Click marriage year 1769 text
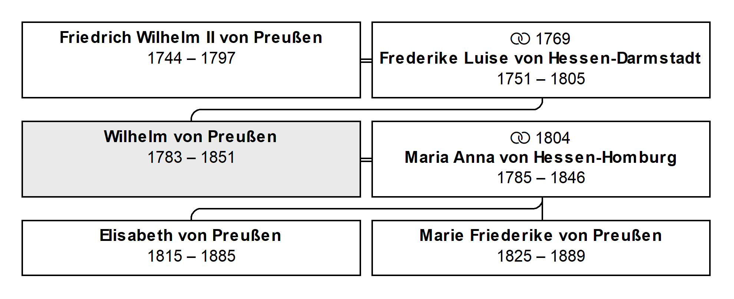The image size is (734, 299). (x=553, y=39)
